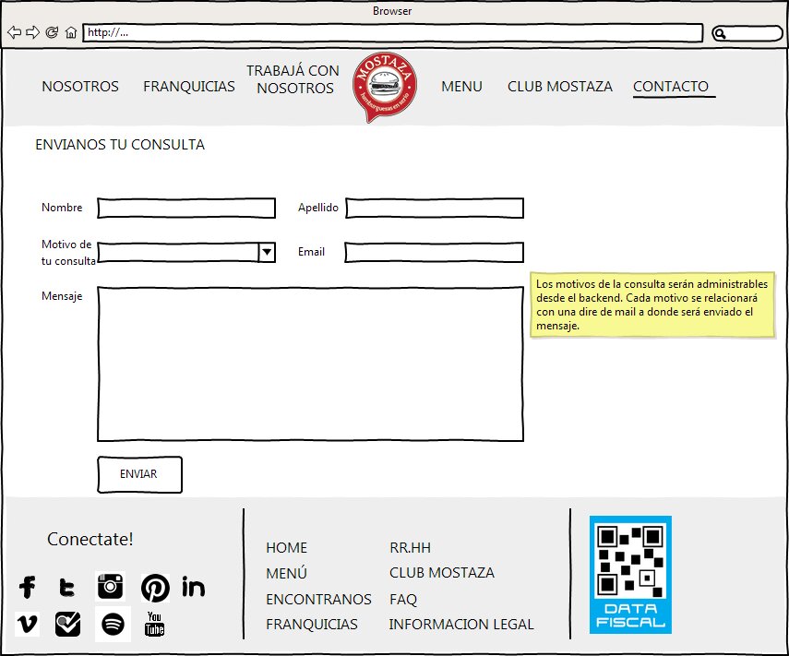Click the browser forward arrow
Screen dimensions: 789x656
32,32
